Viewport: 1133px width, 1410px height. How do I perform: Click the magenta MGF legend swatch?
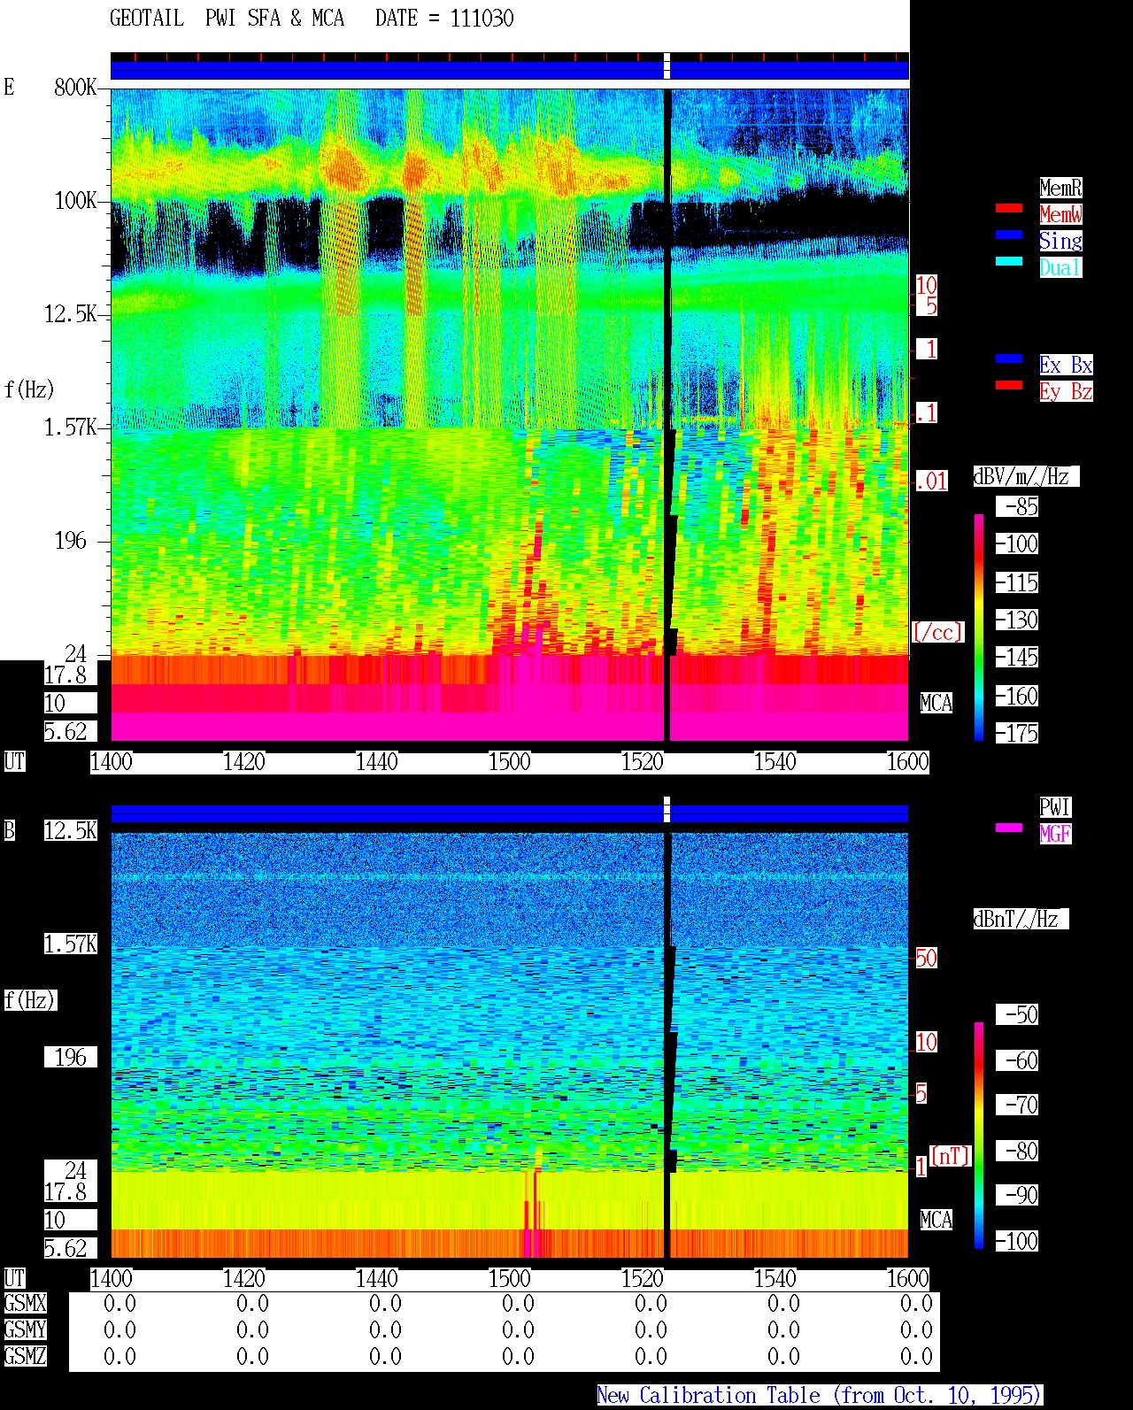(1008, 828)
